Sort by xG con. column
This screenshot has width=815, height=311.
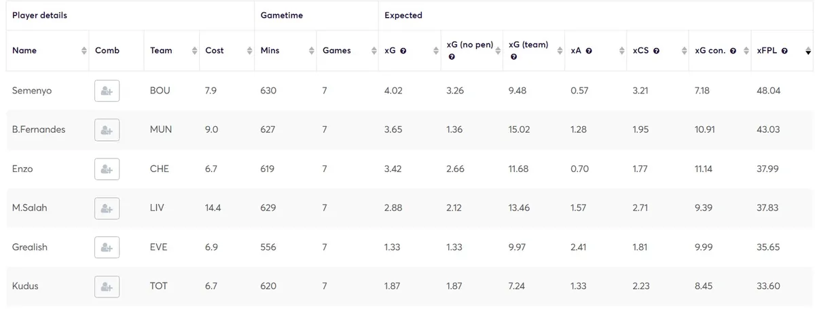pos(709,51)
